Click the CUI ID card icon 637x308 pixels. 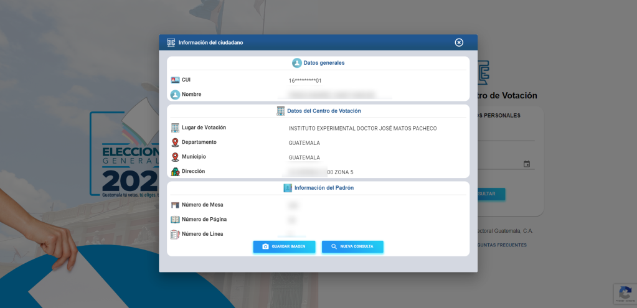tap(175, 80)
